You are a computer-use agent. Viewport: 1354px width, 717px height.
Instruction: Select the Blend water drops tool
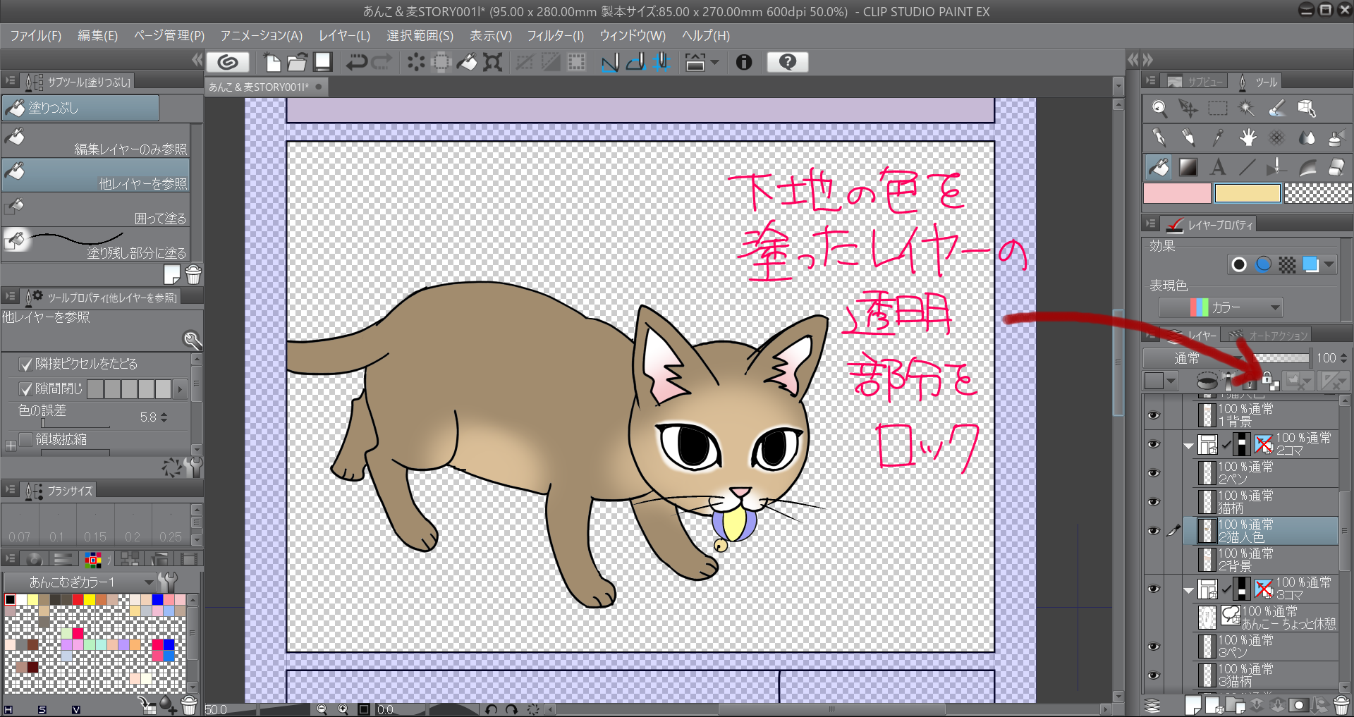pyautogui.click(x=1306, y=137)
